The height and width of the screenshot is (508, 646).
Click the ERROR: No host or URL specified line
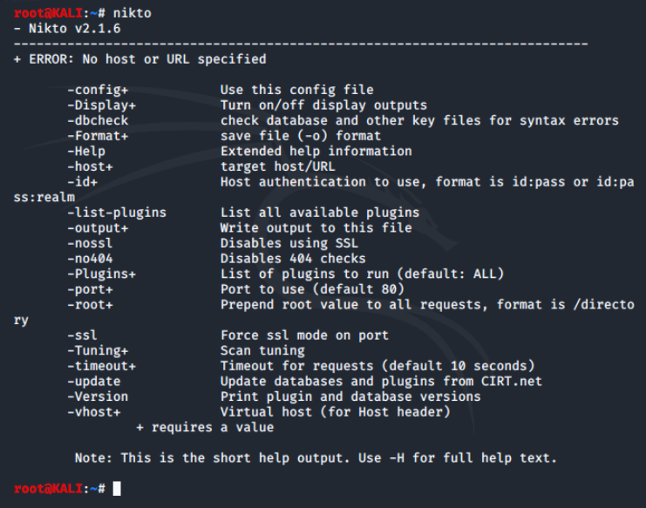click(139, 59)
